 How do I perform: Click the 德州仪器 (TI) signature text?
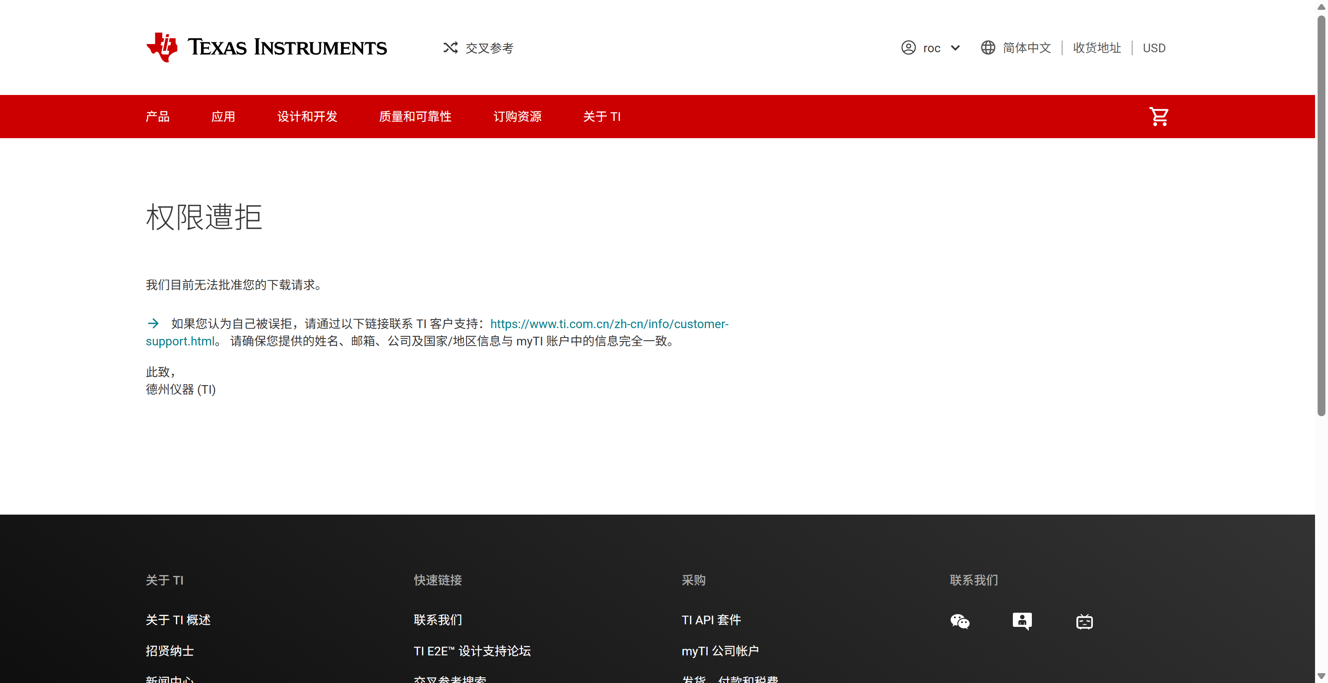pyautogui.click(x=180, y=389)
